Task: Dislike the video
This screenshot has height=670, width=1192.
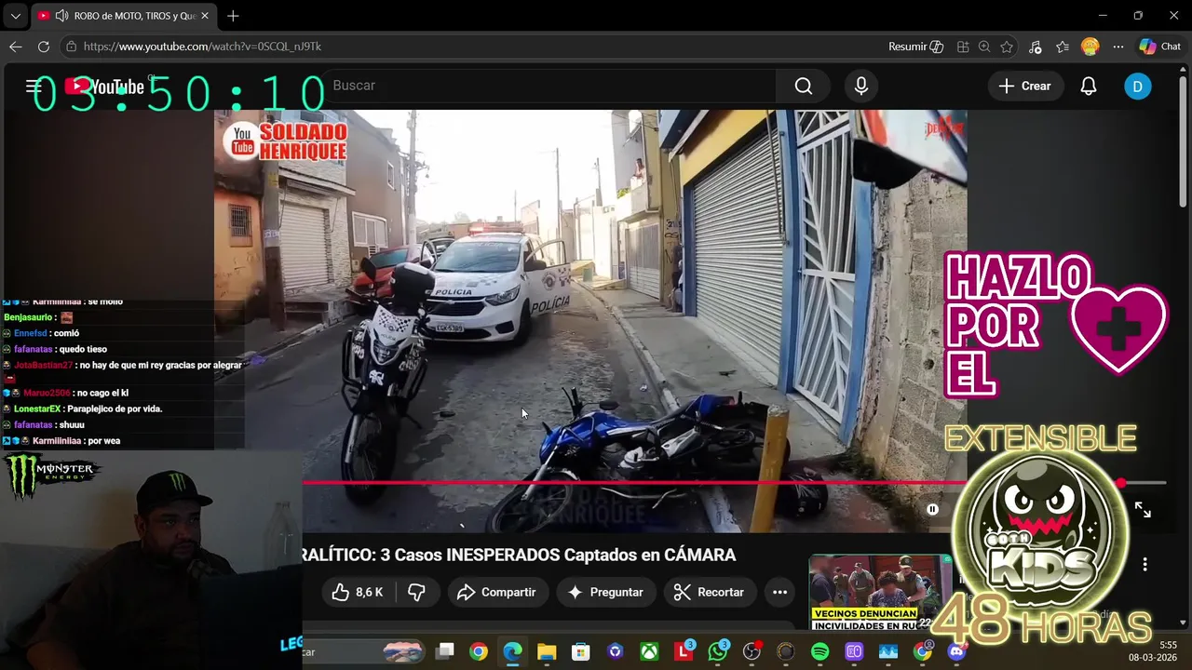Action: point(417,592)
